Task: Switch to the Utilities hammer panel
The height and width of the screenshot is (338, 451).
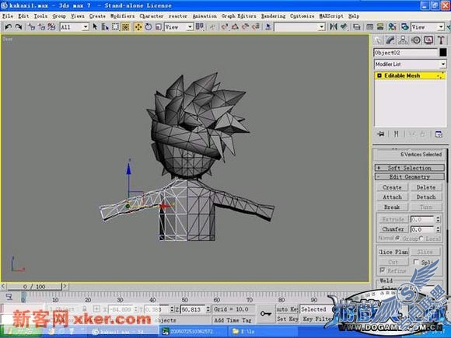Action: click(441, 40)
